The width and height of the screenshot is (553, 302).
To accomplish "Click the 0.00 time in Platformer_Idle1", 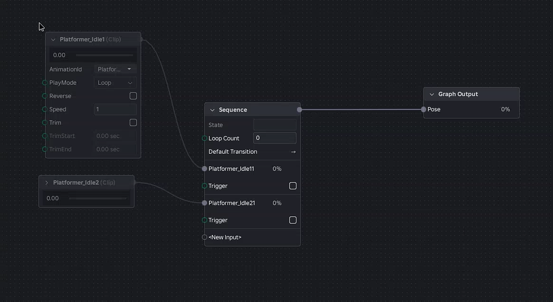I will coord(59,55).
